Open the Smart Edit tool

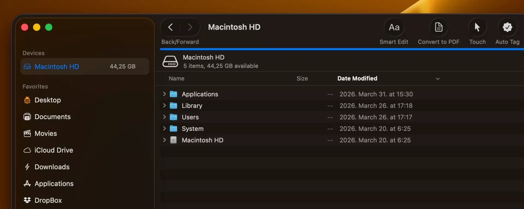pyautogui.click(x=394, y=27)
